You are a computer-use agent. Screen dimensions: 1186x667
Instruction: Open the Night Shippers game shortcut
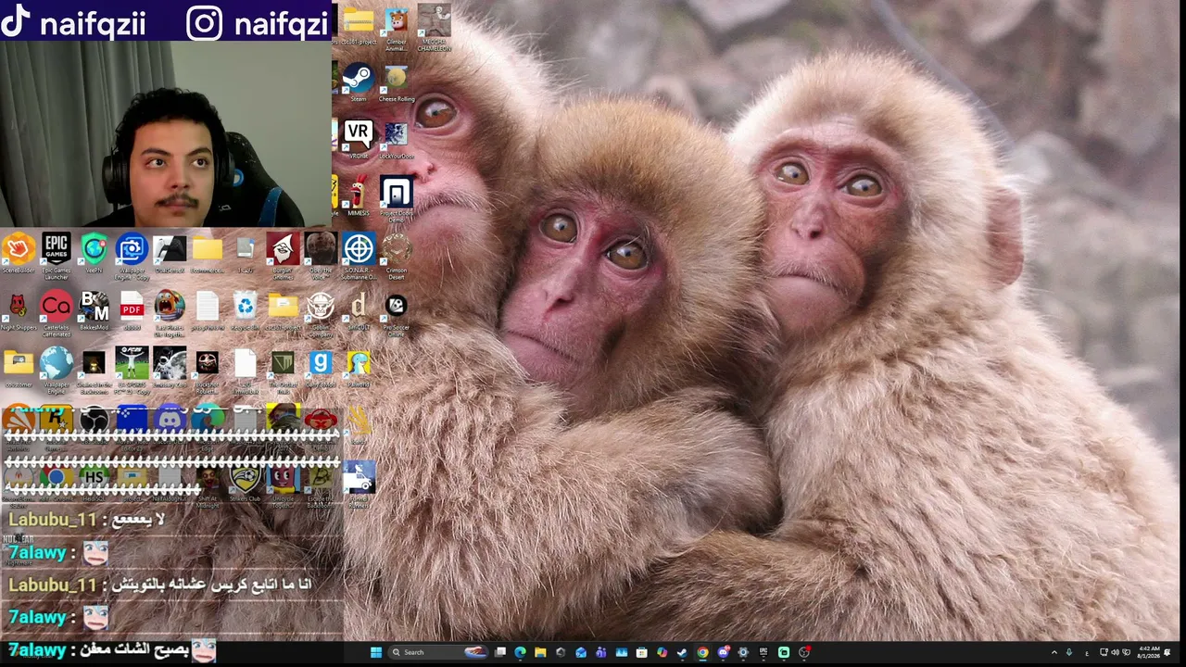[19, 309]
